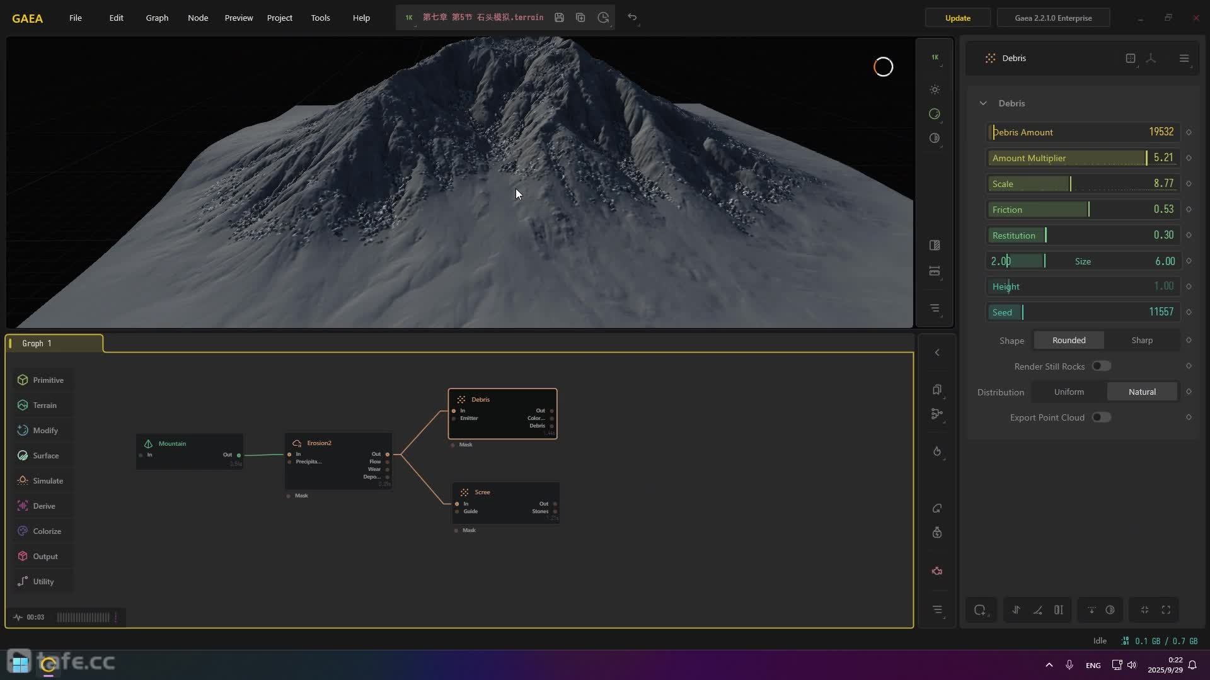Image resolution: width=1210 pixels, height=680 pixels.
Task: Click the sun lighting icon in viewport toolbar
Action: pos(935,90)
